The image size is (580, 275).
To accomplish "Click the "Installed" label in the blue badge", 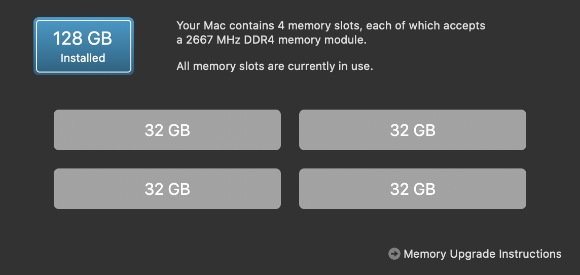I will 83,58.
